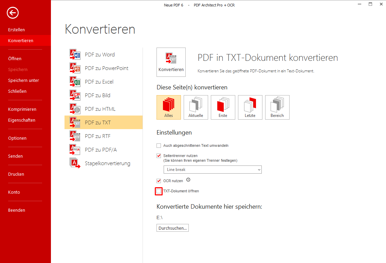Go back using the circled arrow icon
The height and width of the screenshot is (263, 386).
click(x=13, y=13)
